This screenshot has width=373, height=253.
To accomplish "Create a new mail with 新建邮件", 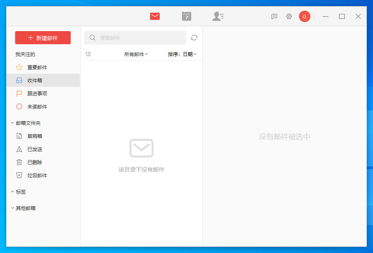I will point(43,38).
